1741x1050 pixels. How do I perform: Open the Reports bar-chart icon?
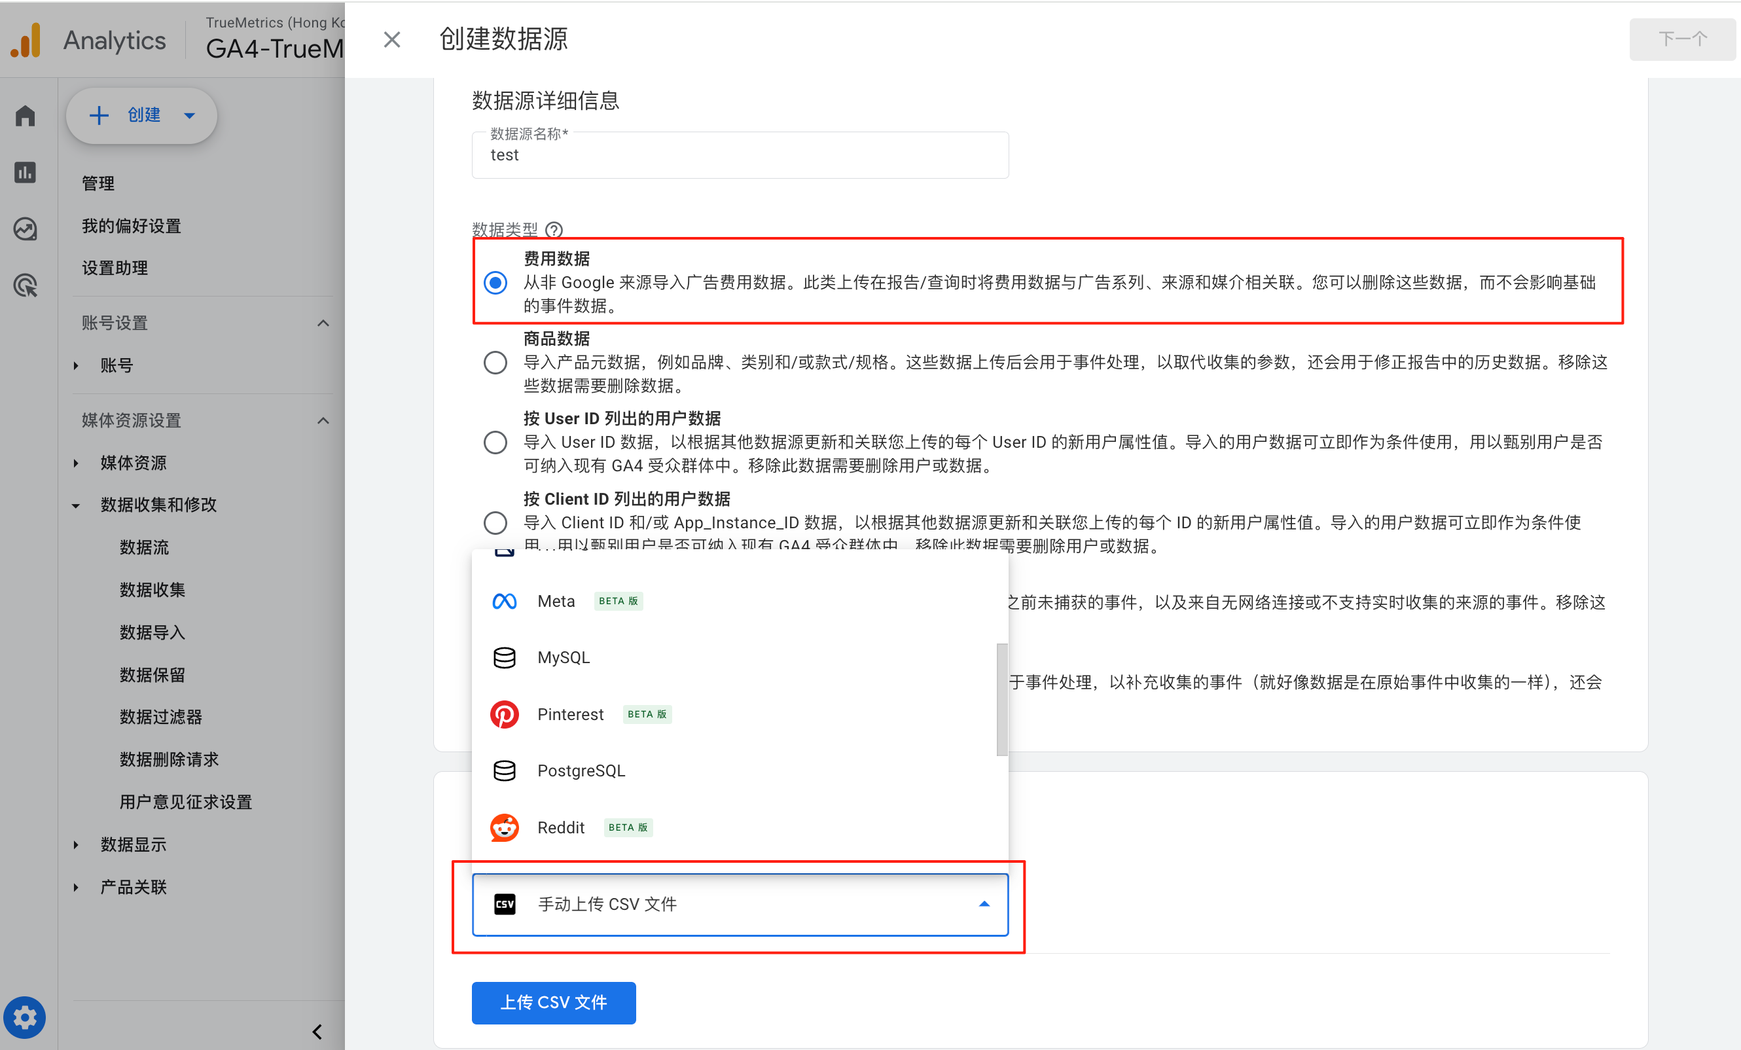pos(26,172)
